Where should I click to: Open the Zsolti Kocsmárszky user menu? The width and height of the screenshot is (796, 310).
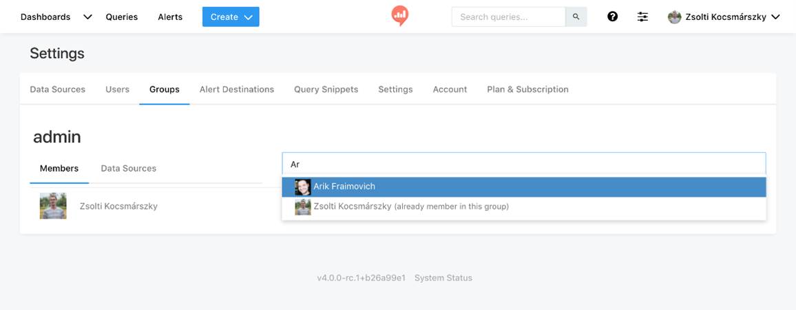point(724,17)
